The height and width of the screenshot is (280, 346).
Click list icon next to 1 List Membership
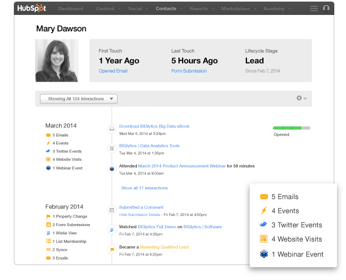48,241
